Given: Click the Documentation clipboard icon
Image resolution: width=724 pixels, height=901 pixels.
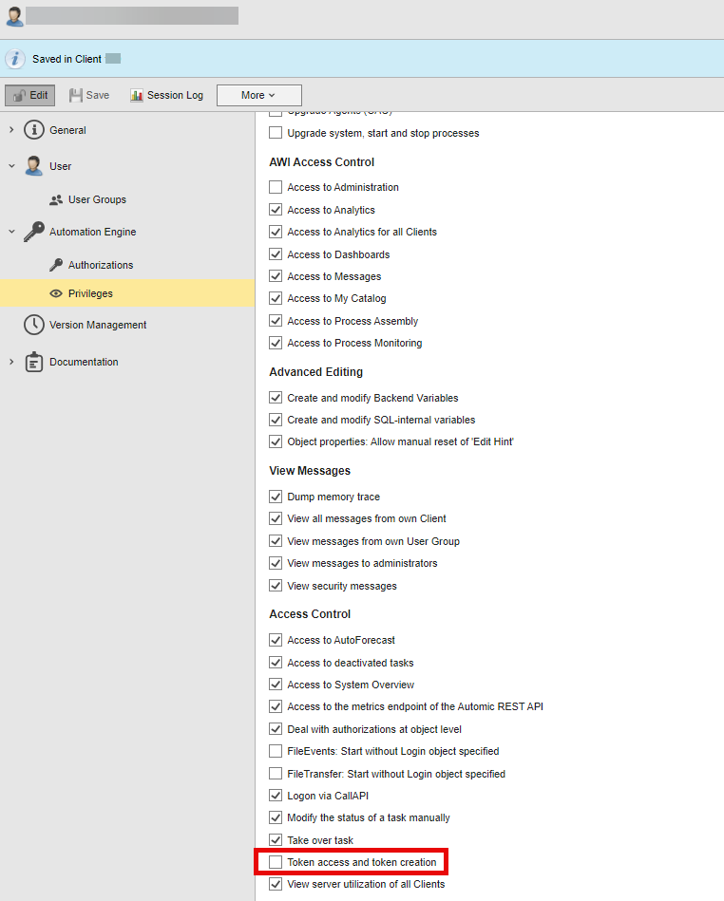Looking at the screenshot, I should click(34, 362).
